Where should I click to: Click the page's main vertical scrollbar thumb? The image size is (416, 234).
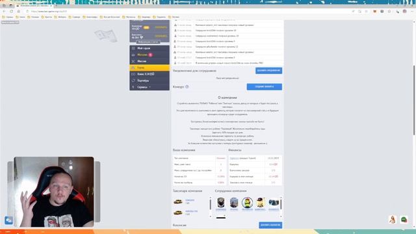point(414,100)
